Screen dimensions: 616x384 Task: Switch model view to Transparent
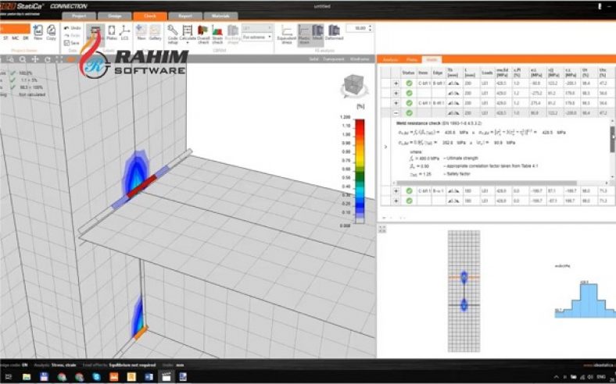334,59
